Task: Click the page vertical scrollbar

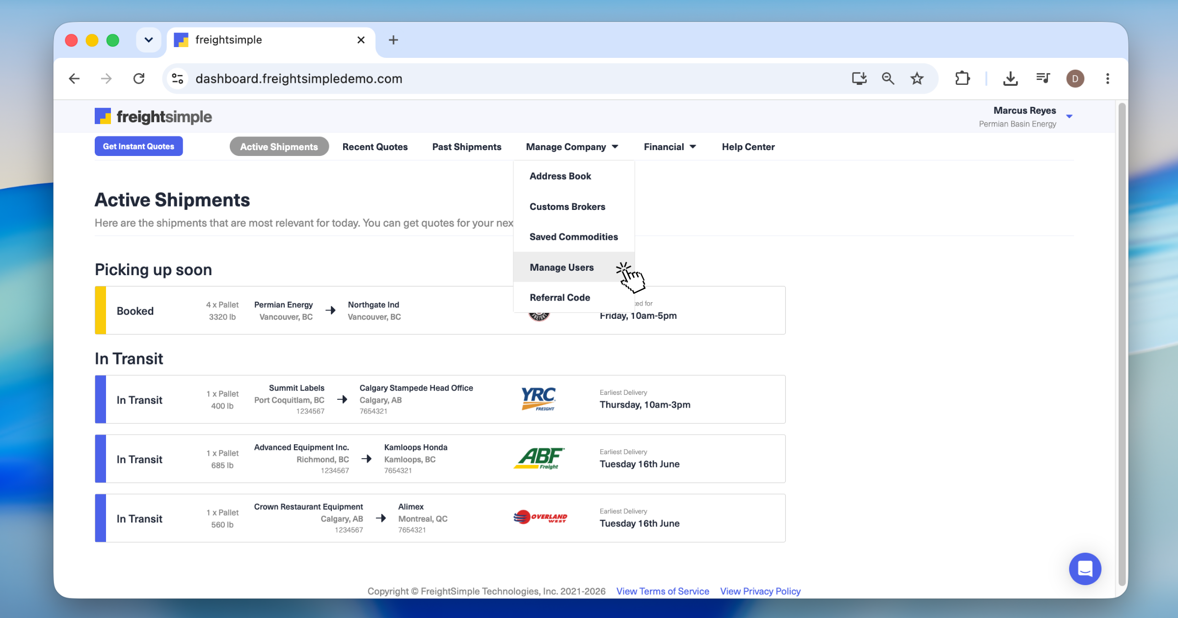Action: pos(1122,343)
